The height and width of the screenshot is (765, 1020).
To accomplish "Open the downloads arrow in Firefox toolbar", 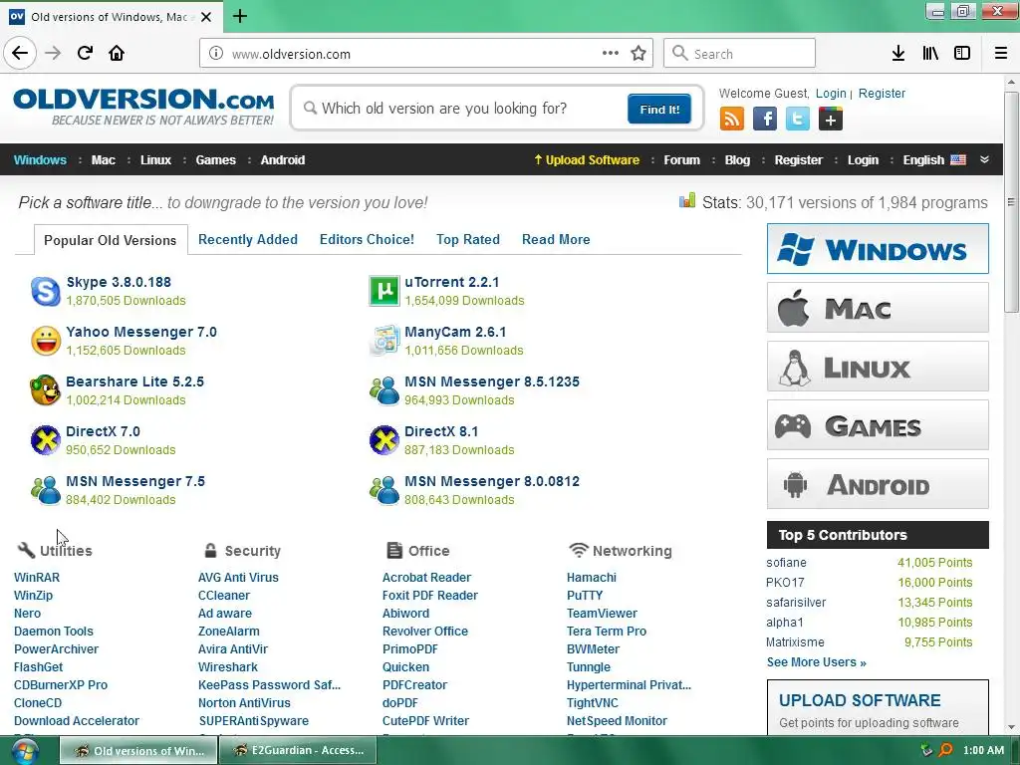I will (x=898, y=54).
